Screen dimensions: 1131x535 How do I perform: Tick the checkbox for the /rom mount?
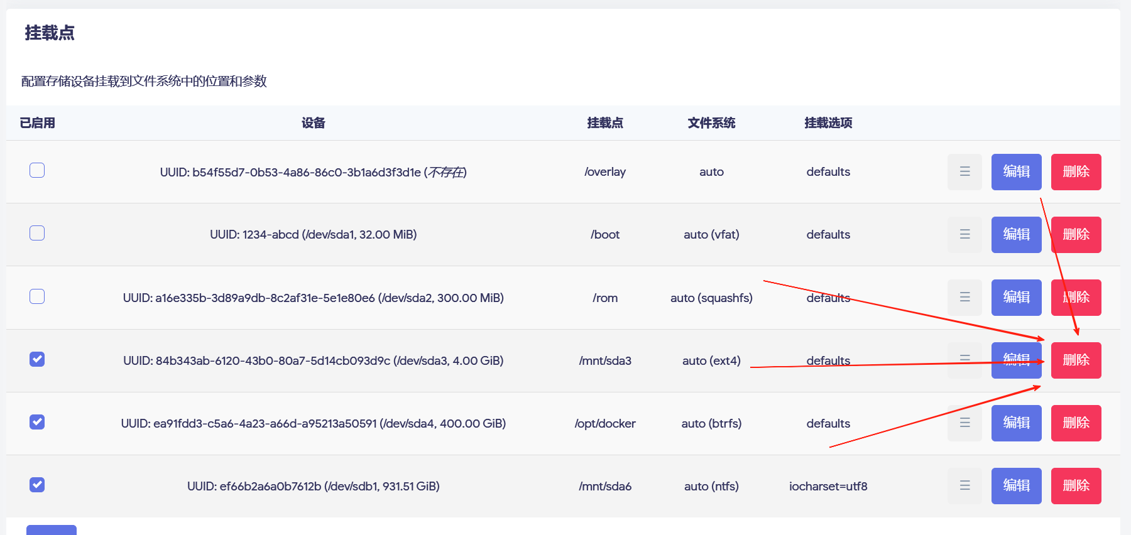37,296
